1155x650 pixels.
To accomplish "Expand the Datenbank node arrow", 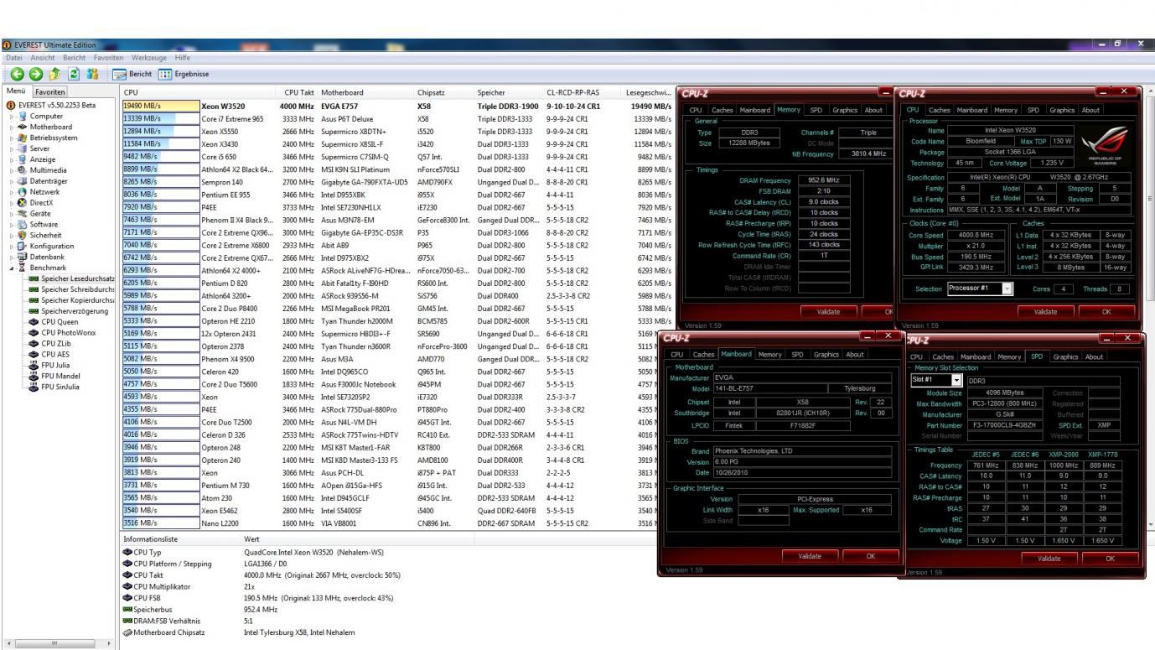I will pos(12,257).
